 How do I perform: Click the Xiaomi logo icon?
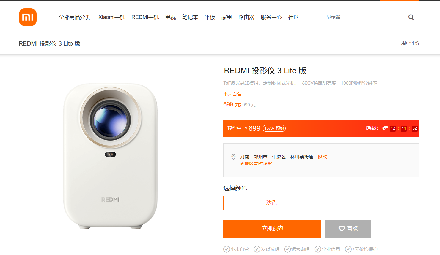click(x=28, y=17)
